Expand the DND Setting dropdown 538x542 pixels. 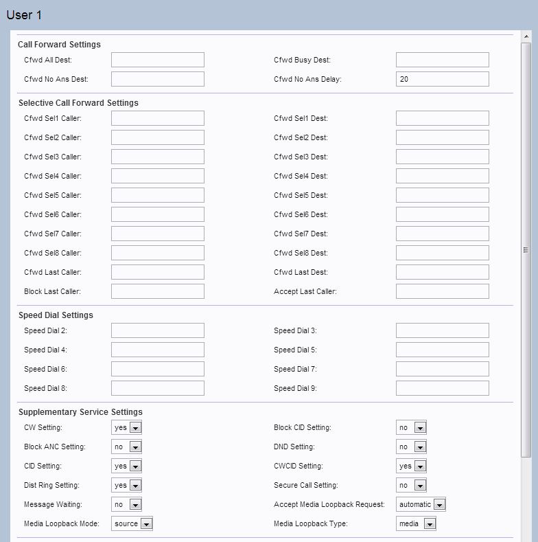tap(411, 447)
